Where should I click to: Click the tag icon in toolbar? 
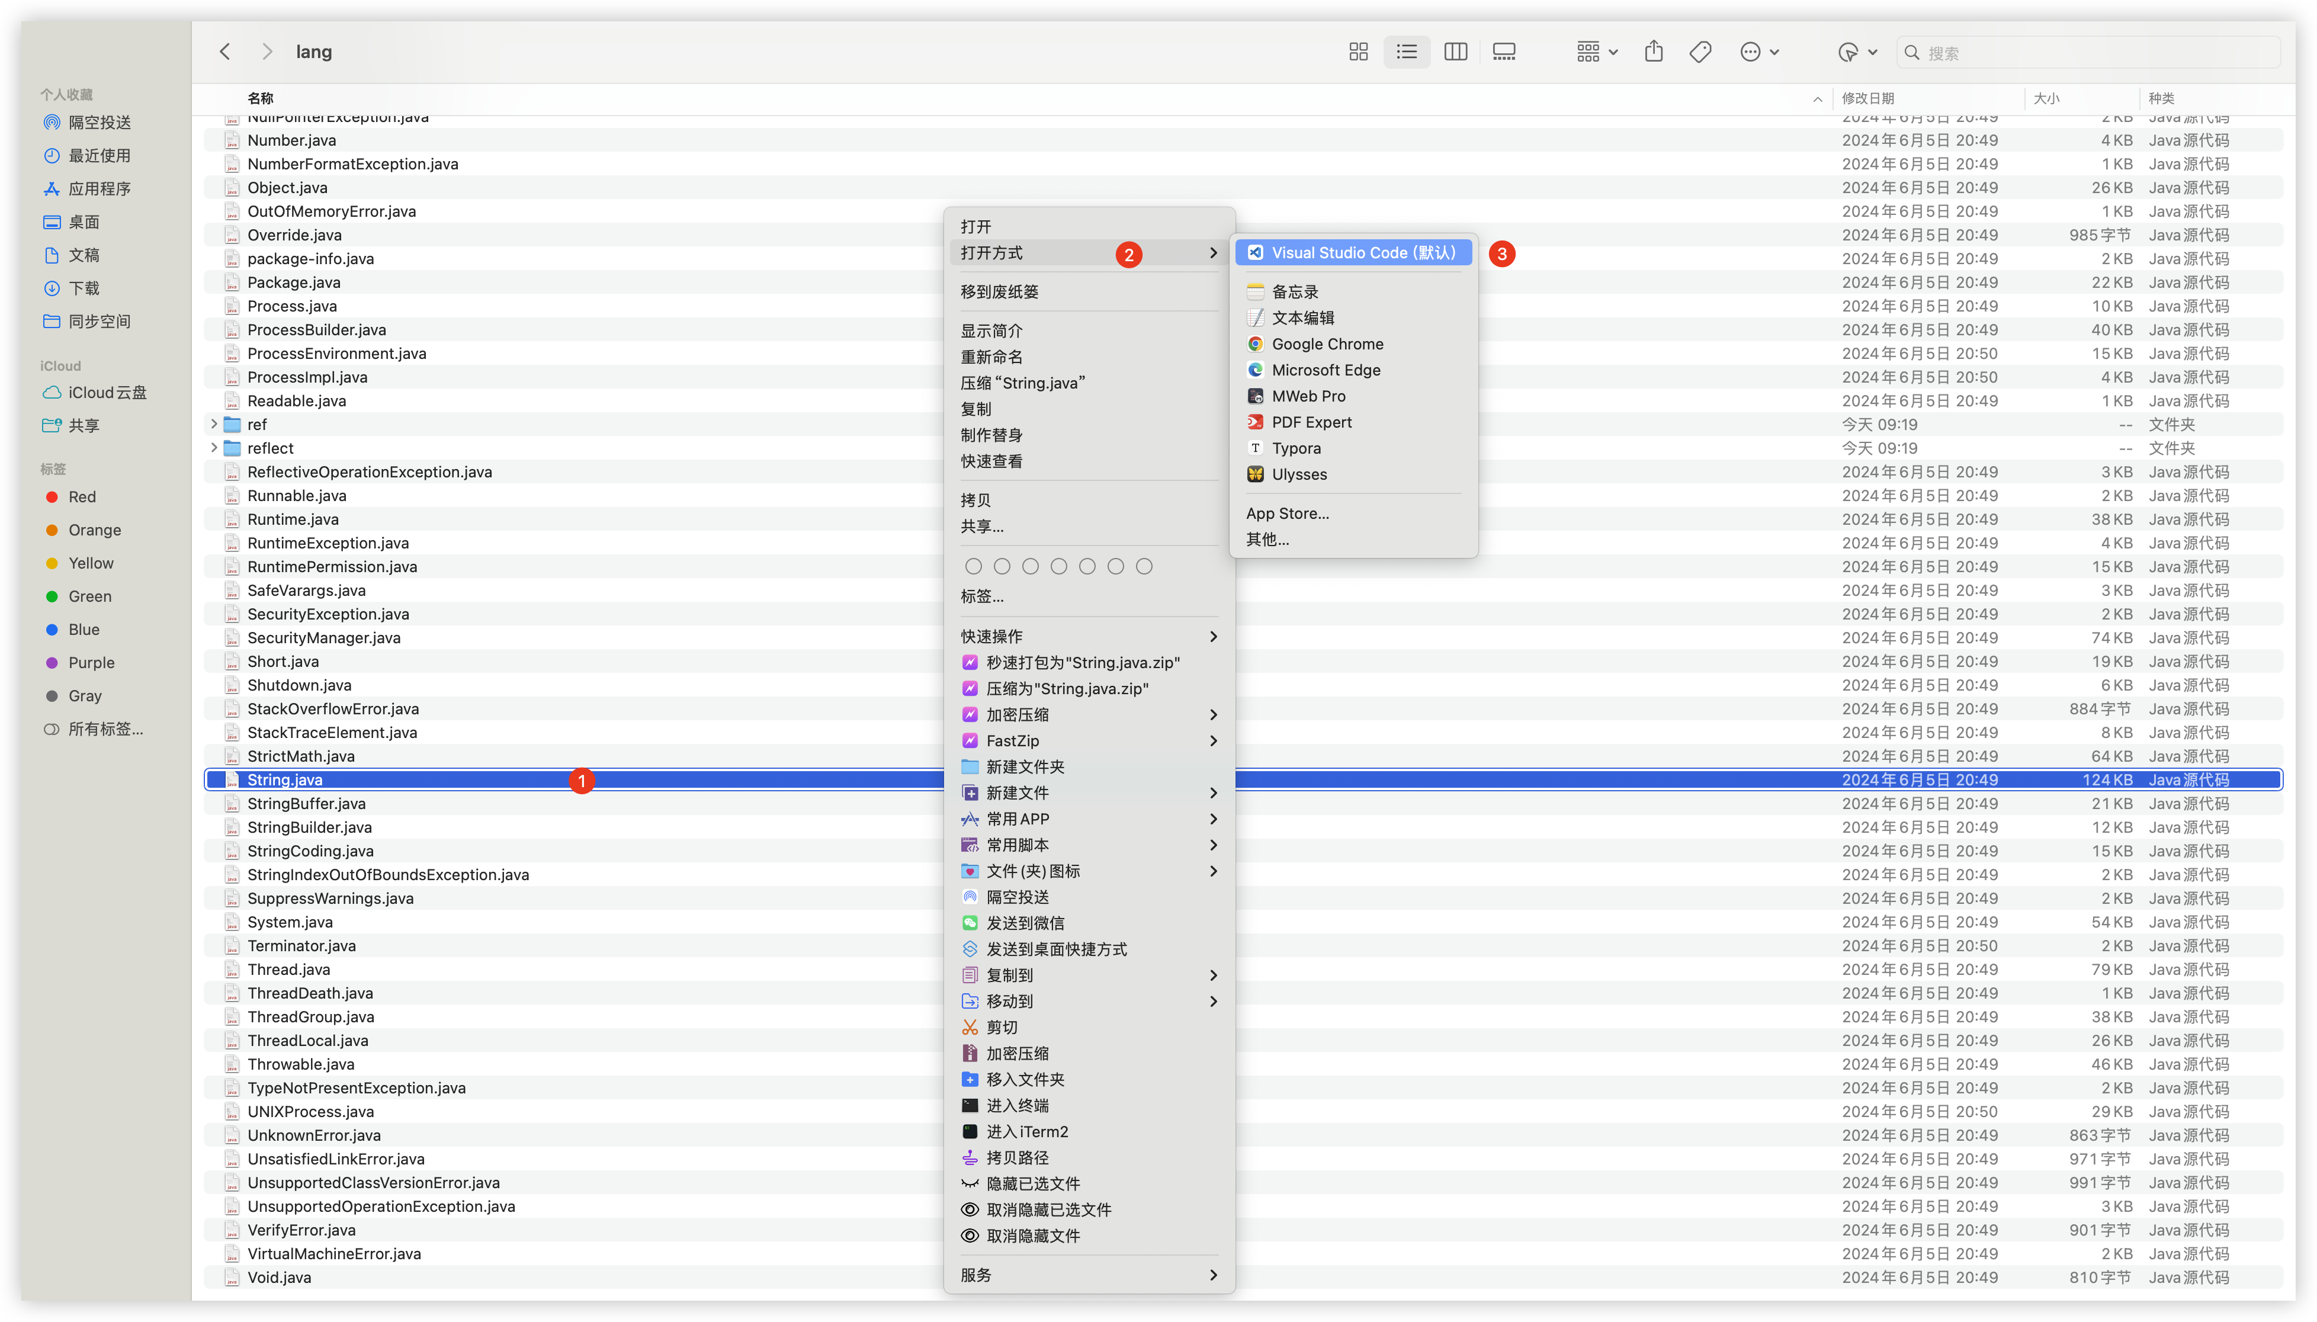1700,52
